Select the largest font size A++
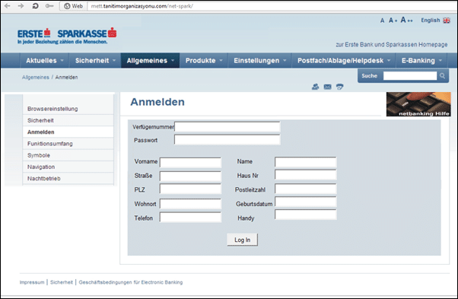 point(406,20)
